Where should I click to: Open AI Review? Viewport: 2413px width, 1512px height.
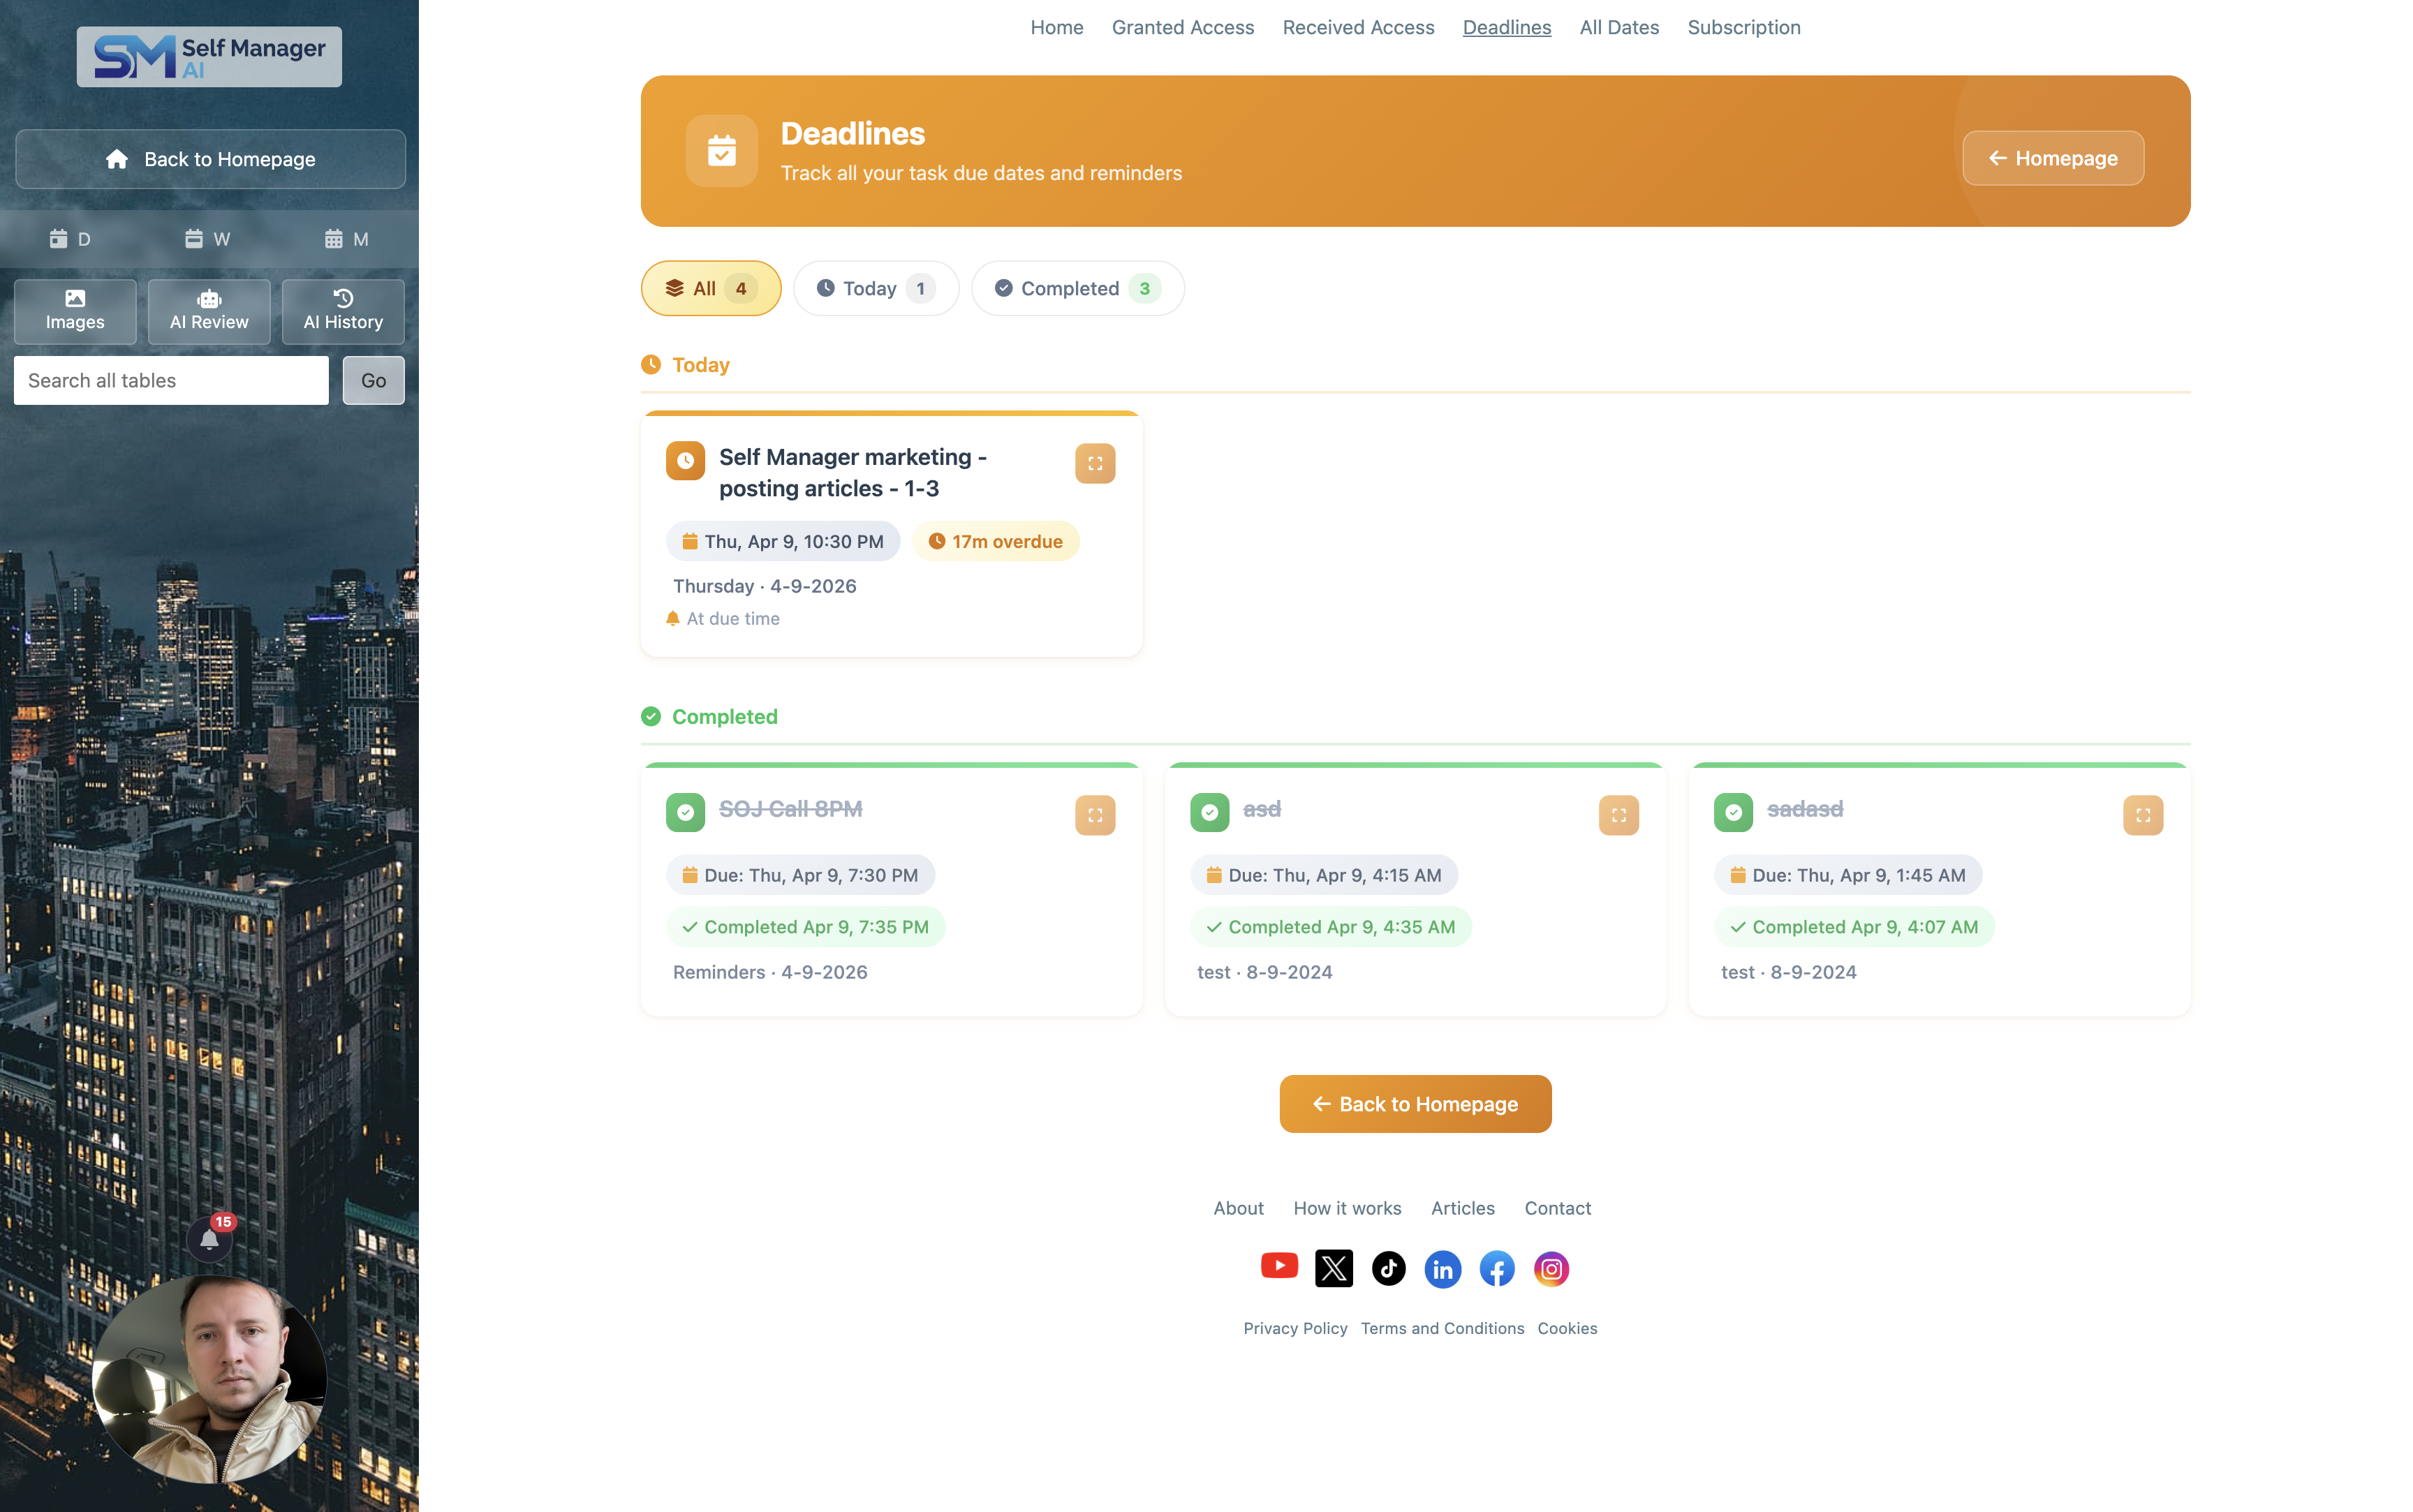209,311
